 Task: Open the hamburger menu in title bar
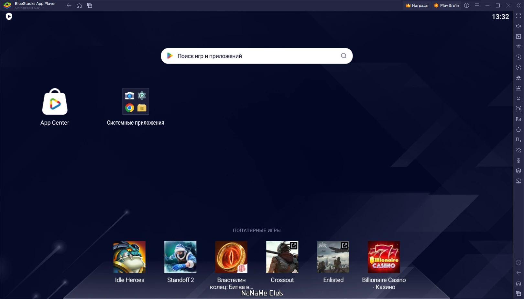tap(477, 5)
